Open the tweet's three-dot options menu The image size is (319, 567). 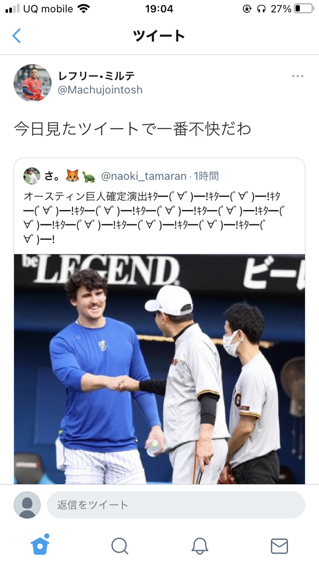pos(298,76)
